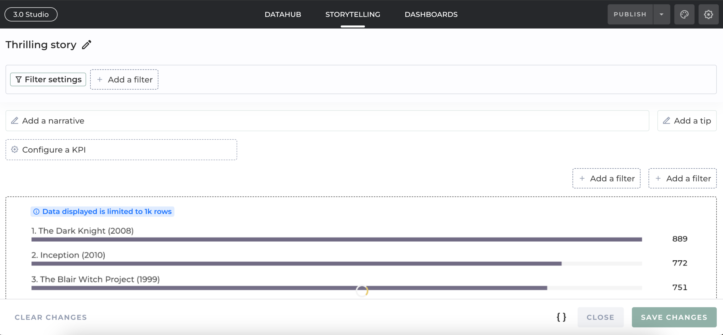Open Filter settings

tap(48, 79)
